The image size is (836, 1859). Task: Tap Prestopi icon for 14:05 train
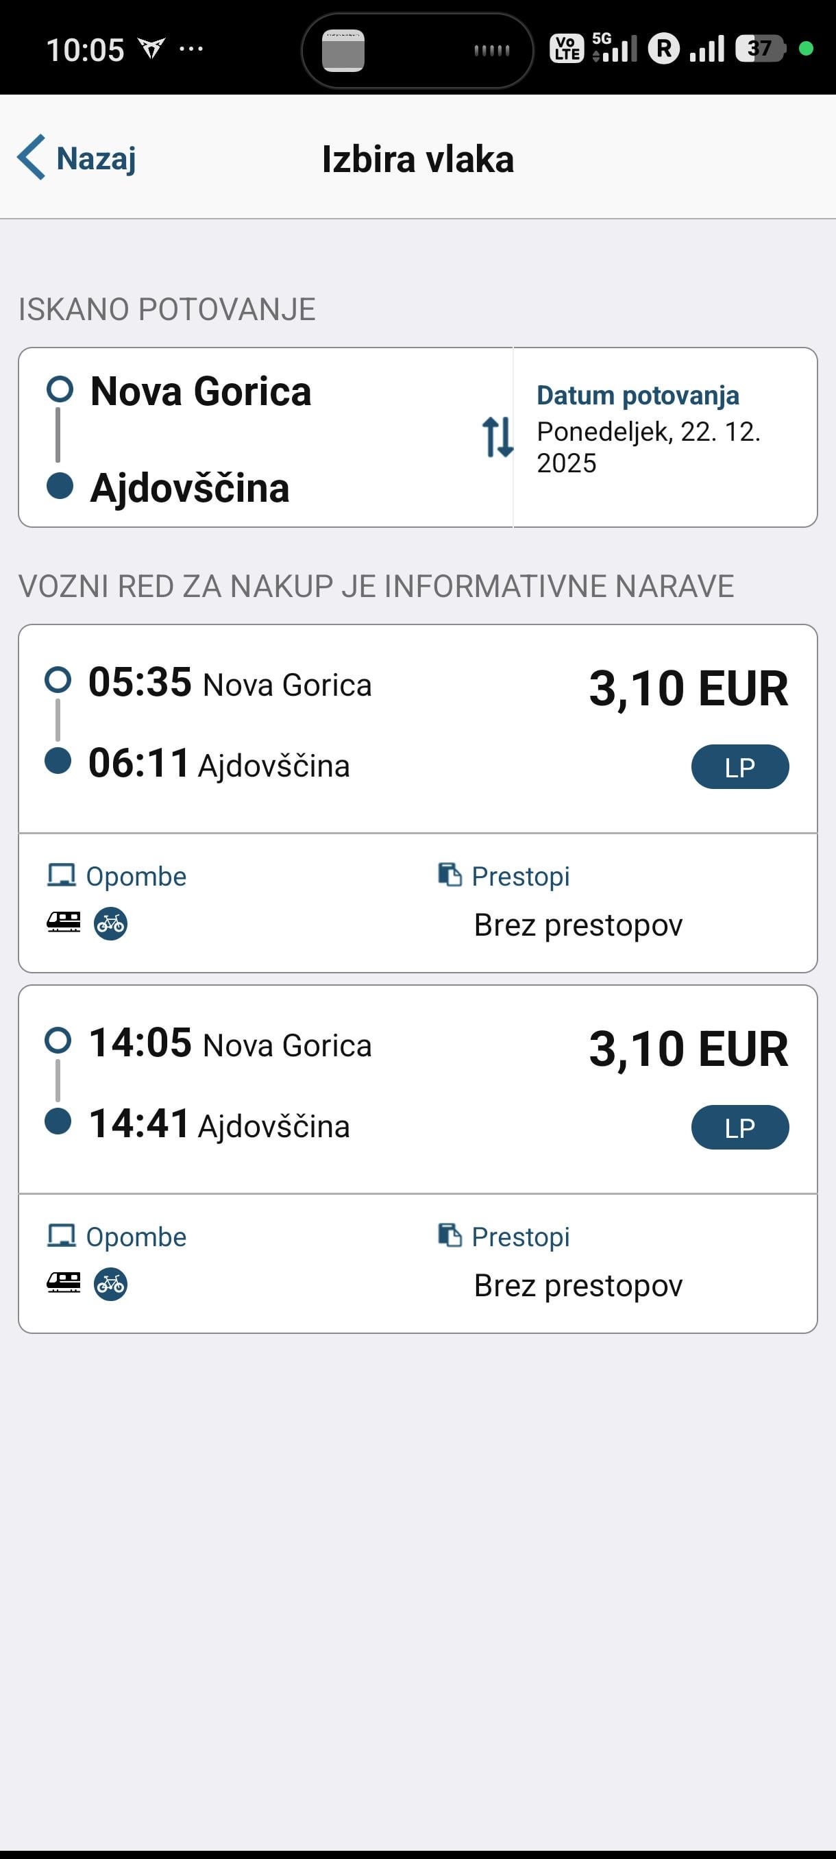450,1235
